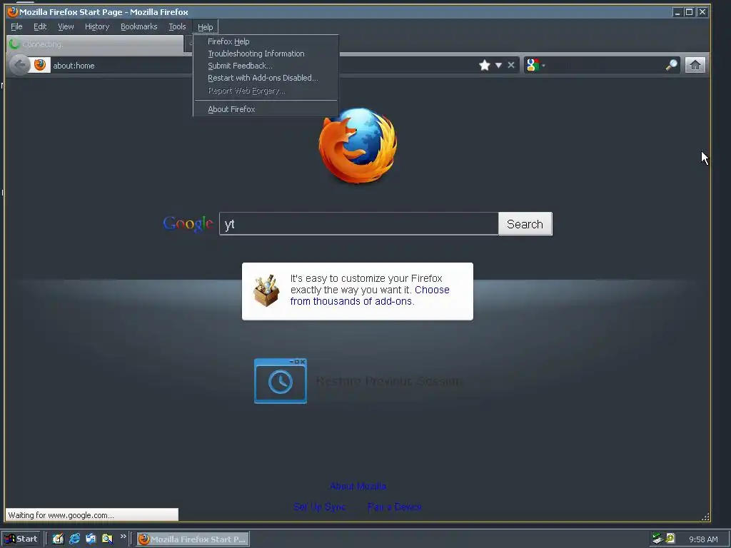Click 'Waiting for www.google.com...' status text

(x=61, y=515)
